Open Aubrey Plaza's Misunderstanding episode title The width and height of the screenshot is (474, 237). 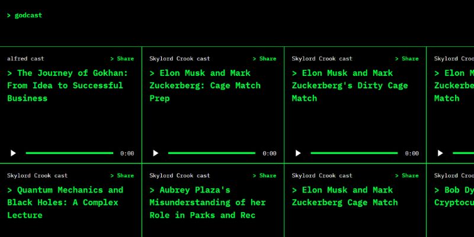(207, 202)
